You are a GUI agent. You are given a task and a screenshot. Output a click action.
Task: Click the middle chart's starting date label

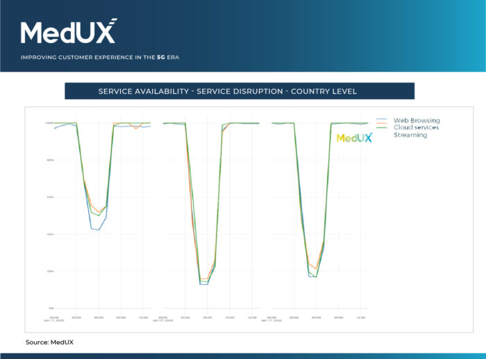[x=164, y=319]
